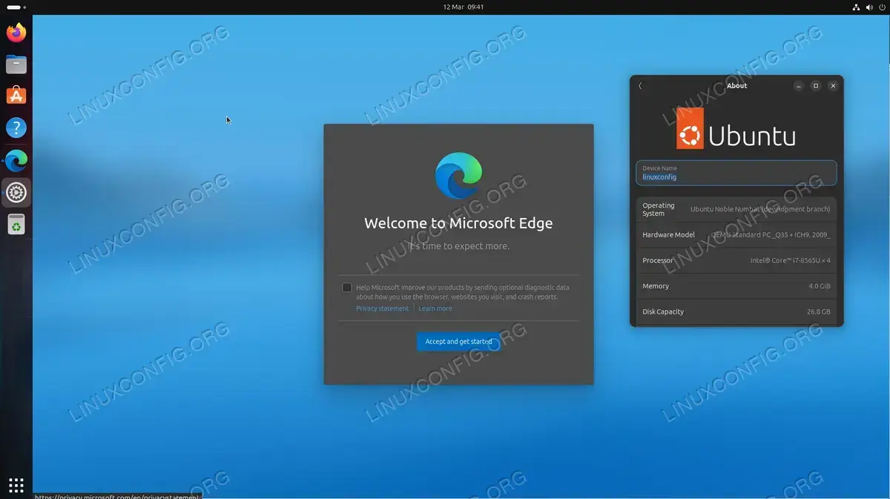Open volume icon in top bar

pyautogui.click(x=868, y=7)
